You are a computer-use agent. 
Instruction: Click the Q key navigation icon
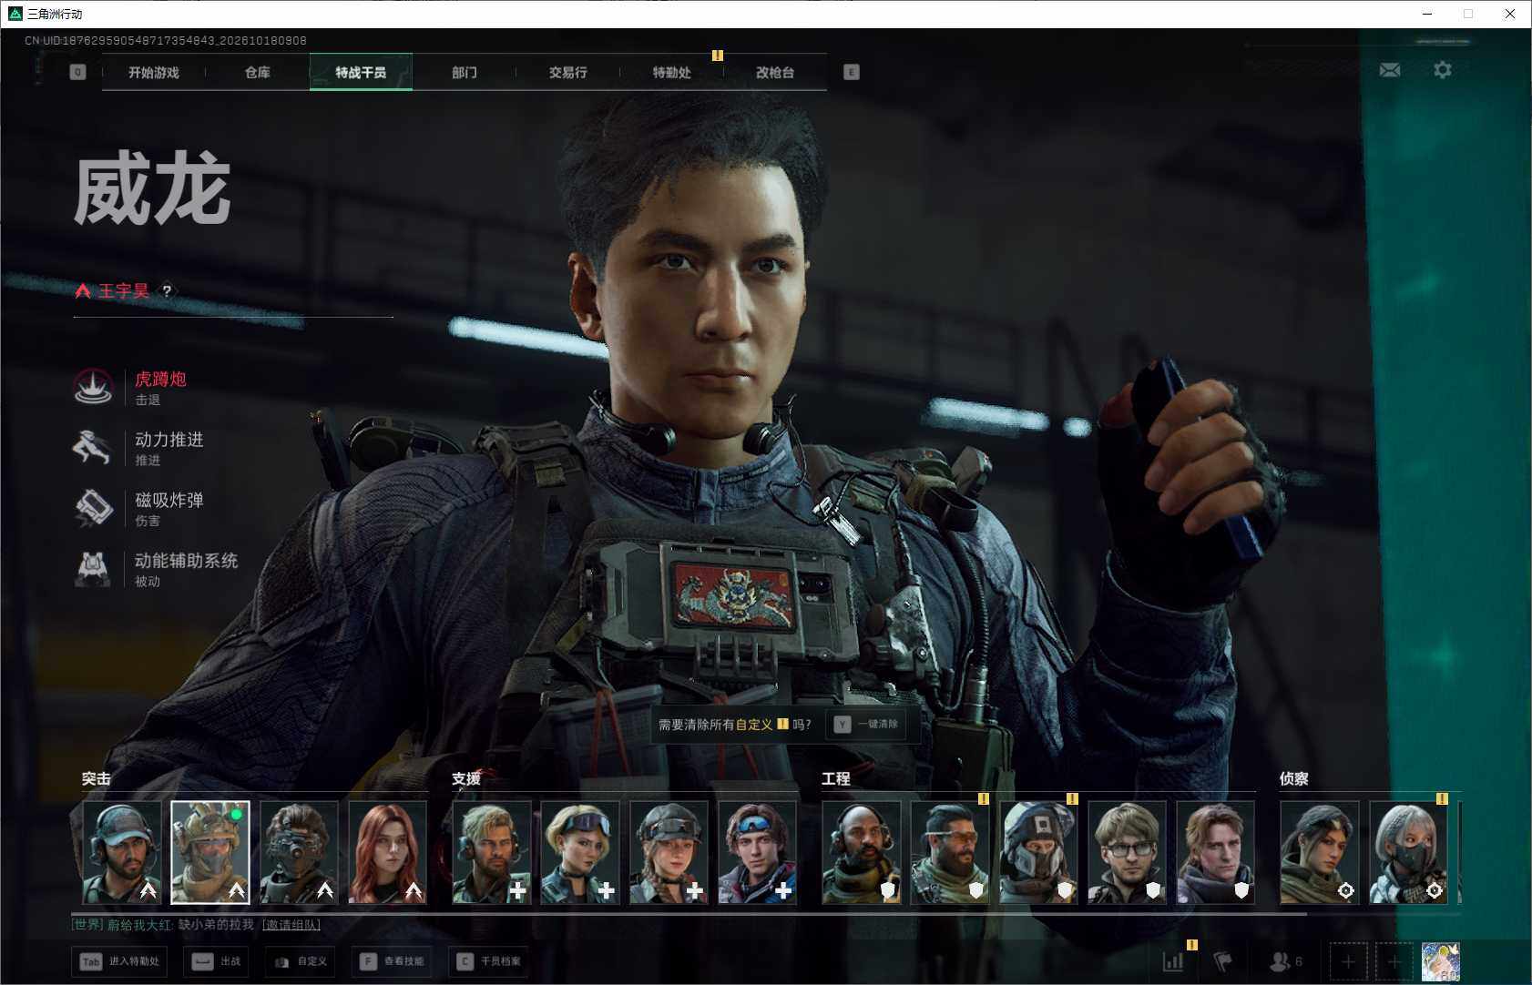(77, 72)
